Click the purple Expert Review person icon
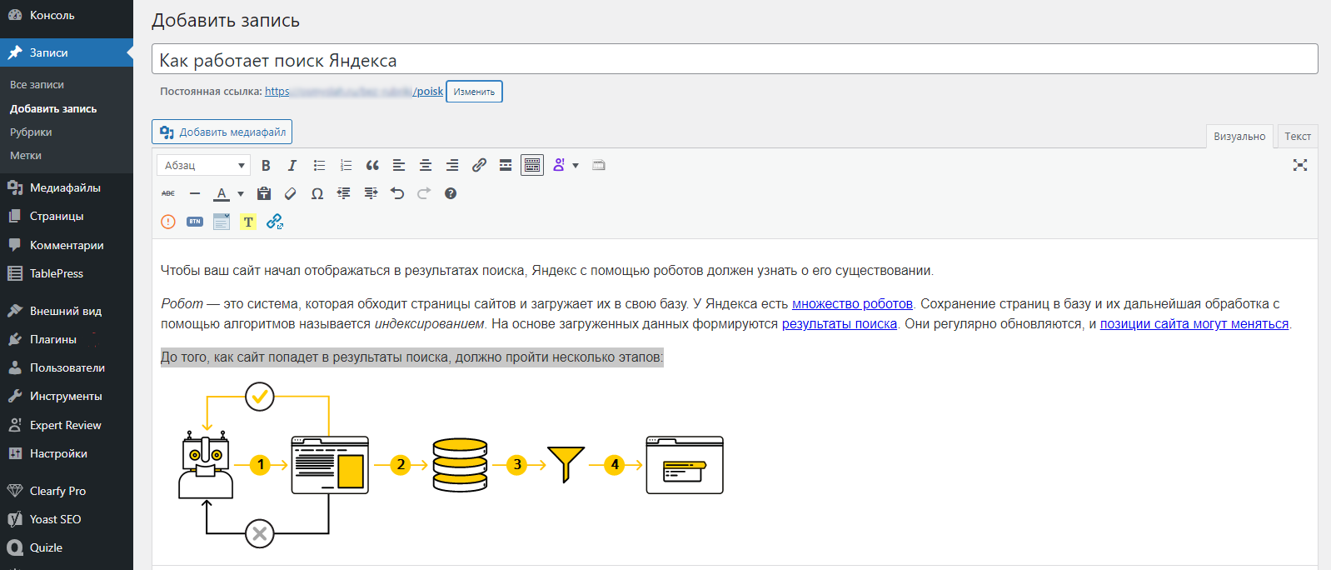This screenshot has height=570, width=1331. (559, 165)
